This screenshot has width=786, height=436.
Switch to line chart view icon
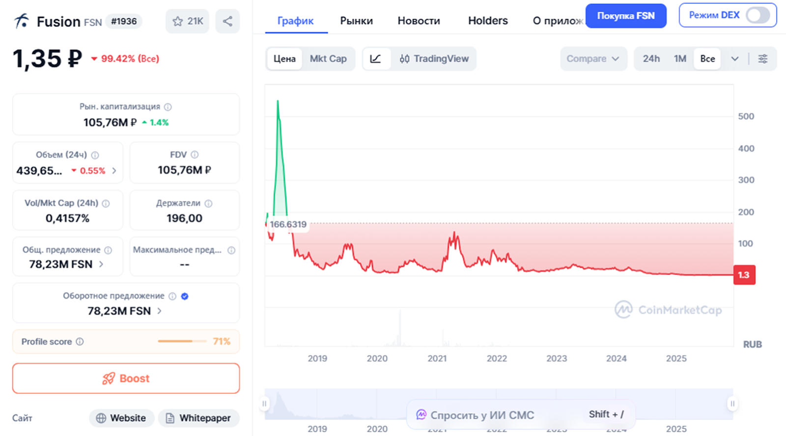pyautogui.click(x=376, y=59)
